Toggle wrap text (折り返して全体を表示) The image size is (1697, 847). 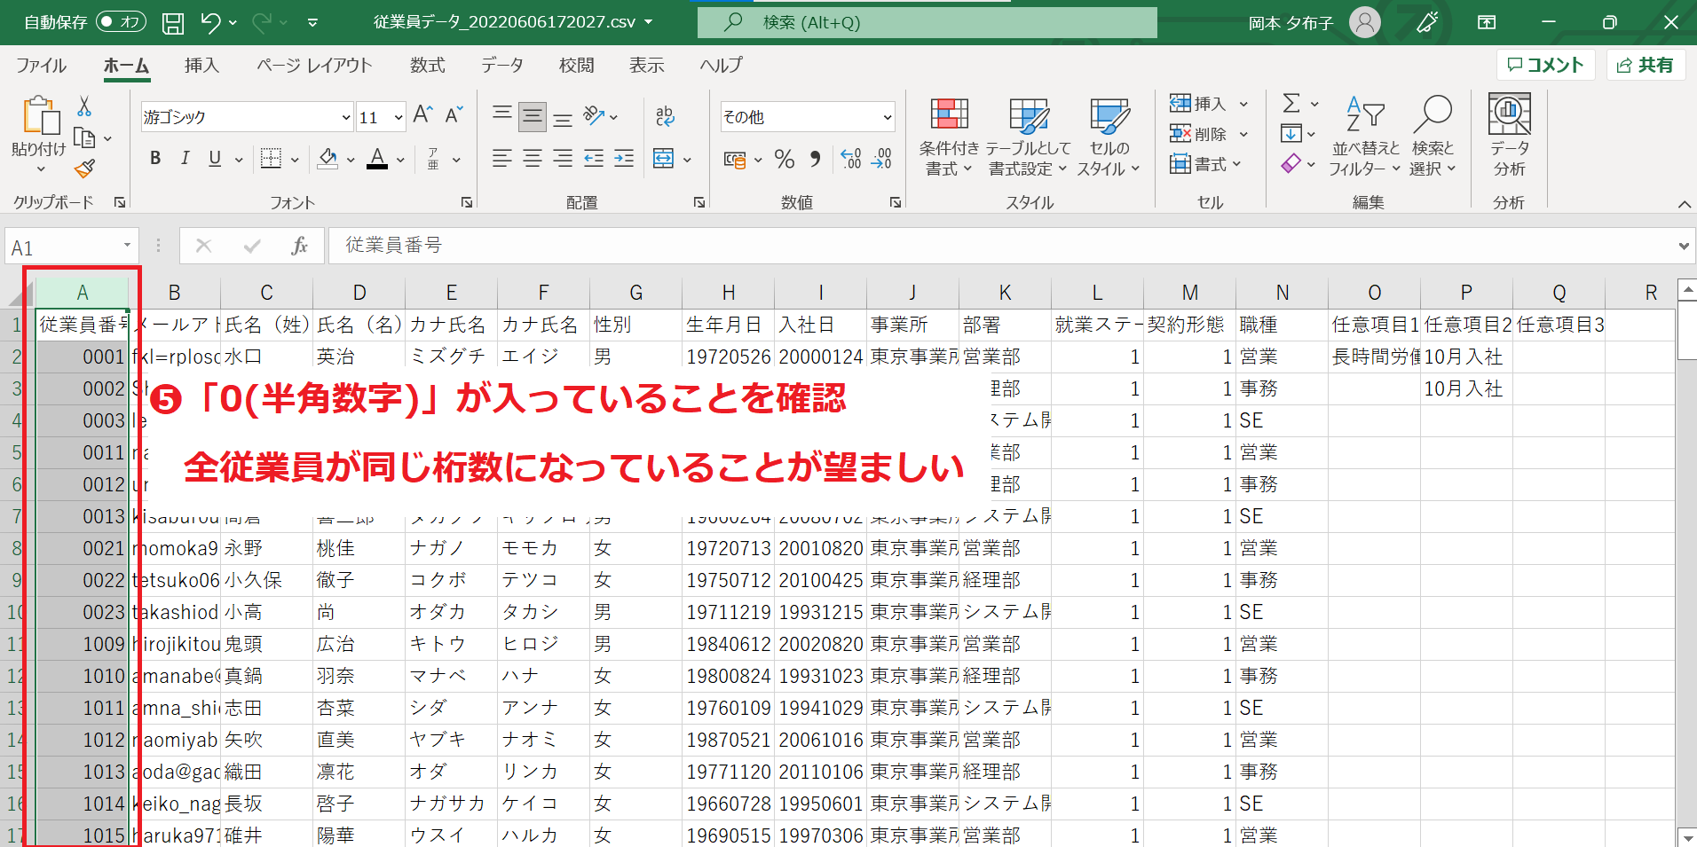pos(665,115)
